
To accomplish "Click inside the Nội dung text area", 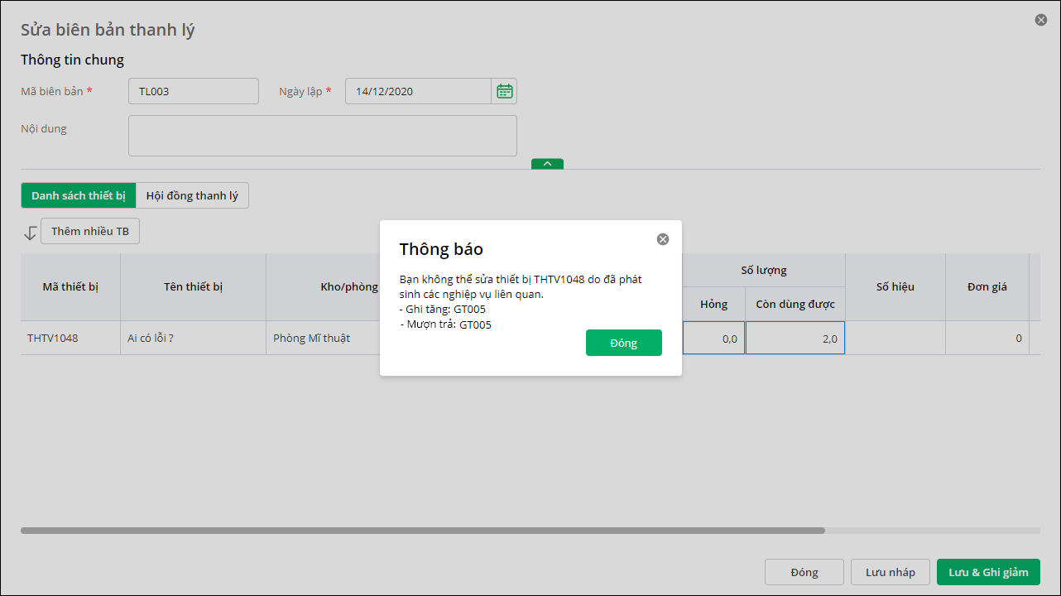I will tap(322, 136).
